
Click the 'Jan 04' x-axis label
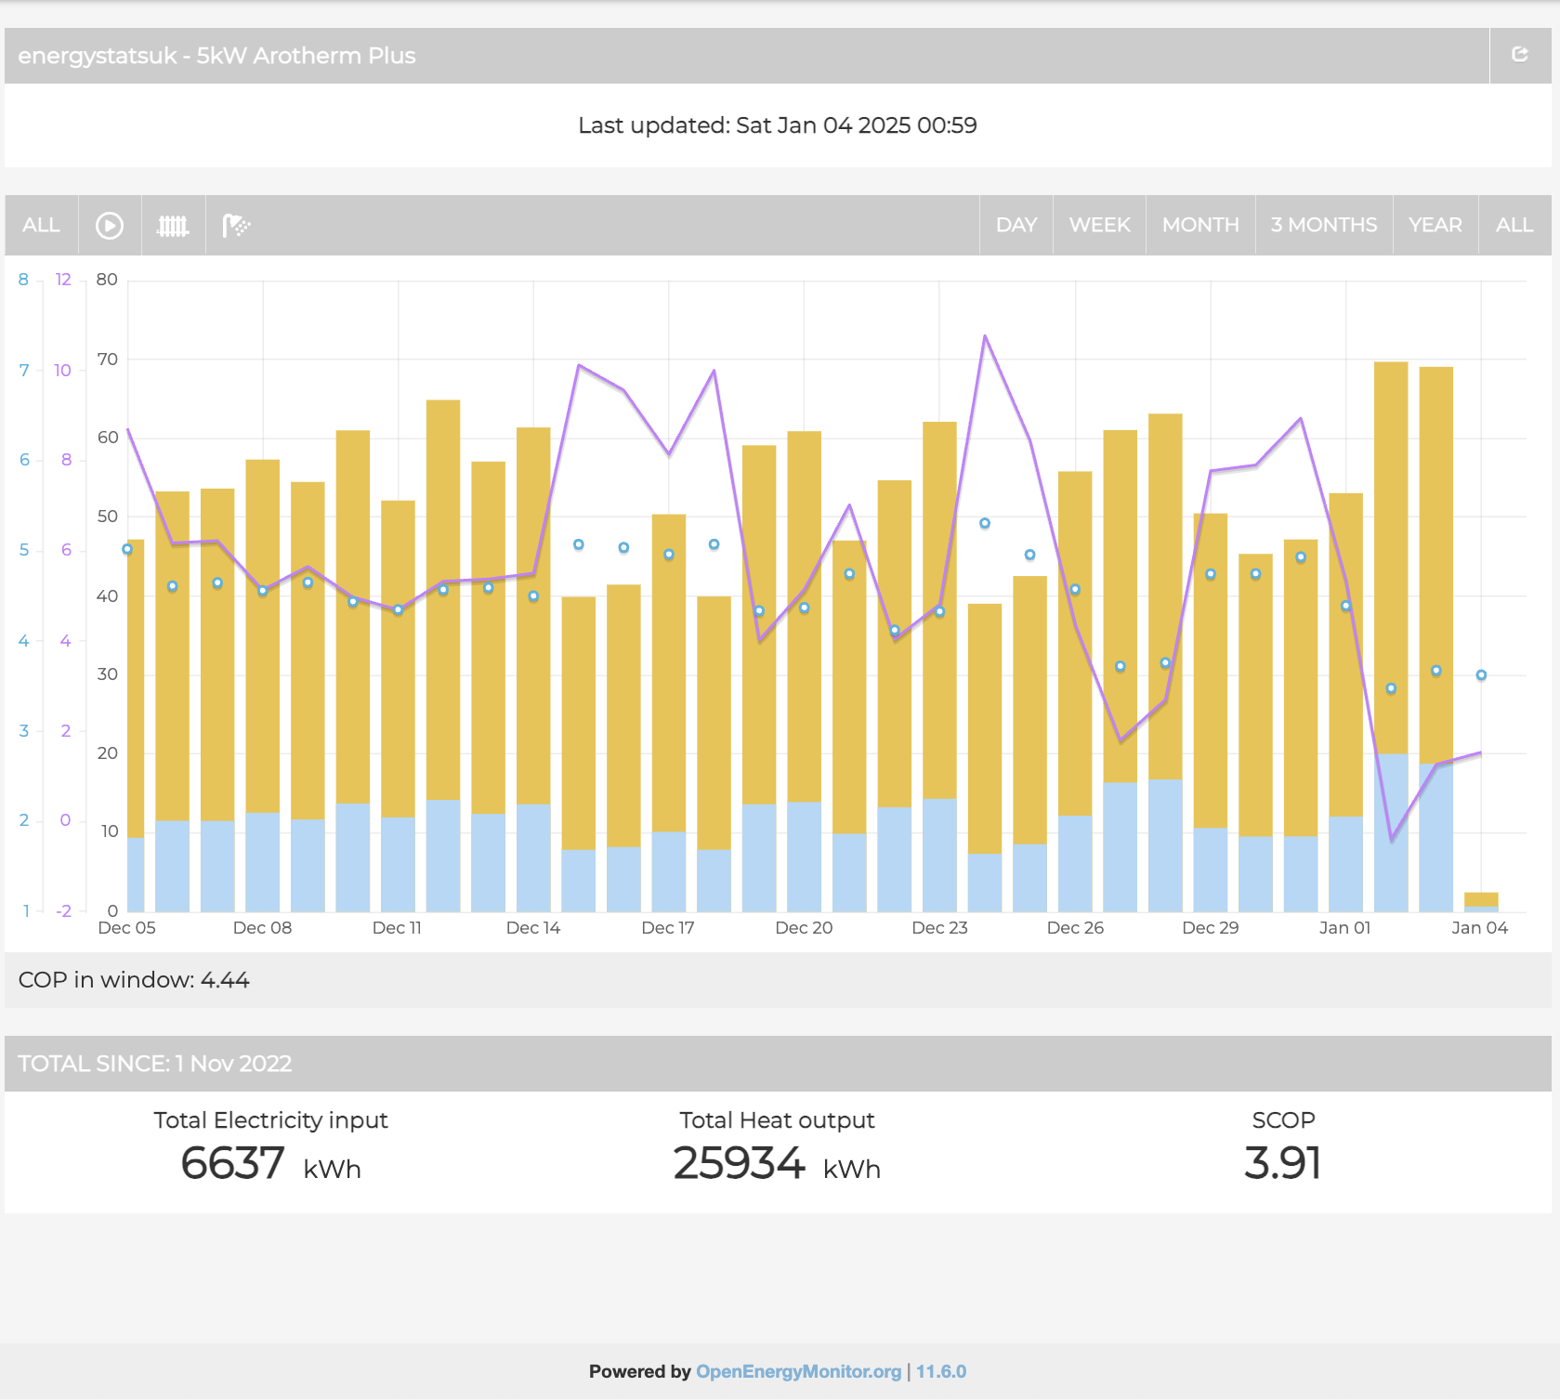click(x=1480, y=927)
